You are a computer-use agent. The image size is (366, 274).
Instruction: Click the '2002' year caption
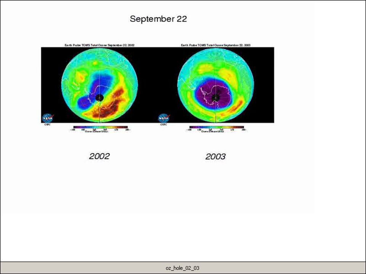99,156
